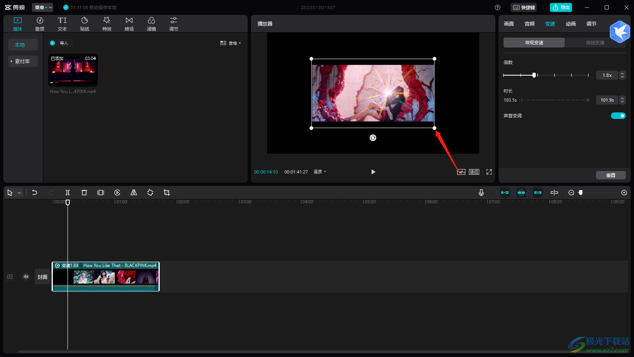Open the 音频 audio tab in top toolbar
This screenshot has width=634, height=357.
tap(40, 24)
